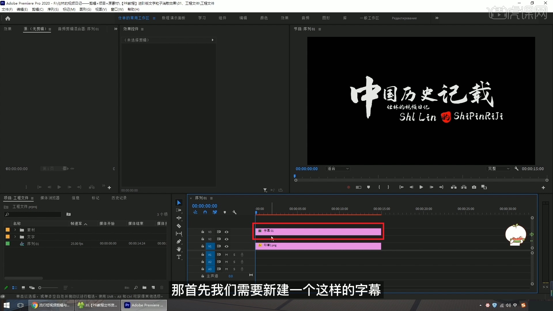Select the Type (T) tool
553x311 pixels.
pyautogui.click(x=179, y=257)
